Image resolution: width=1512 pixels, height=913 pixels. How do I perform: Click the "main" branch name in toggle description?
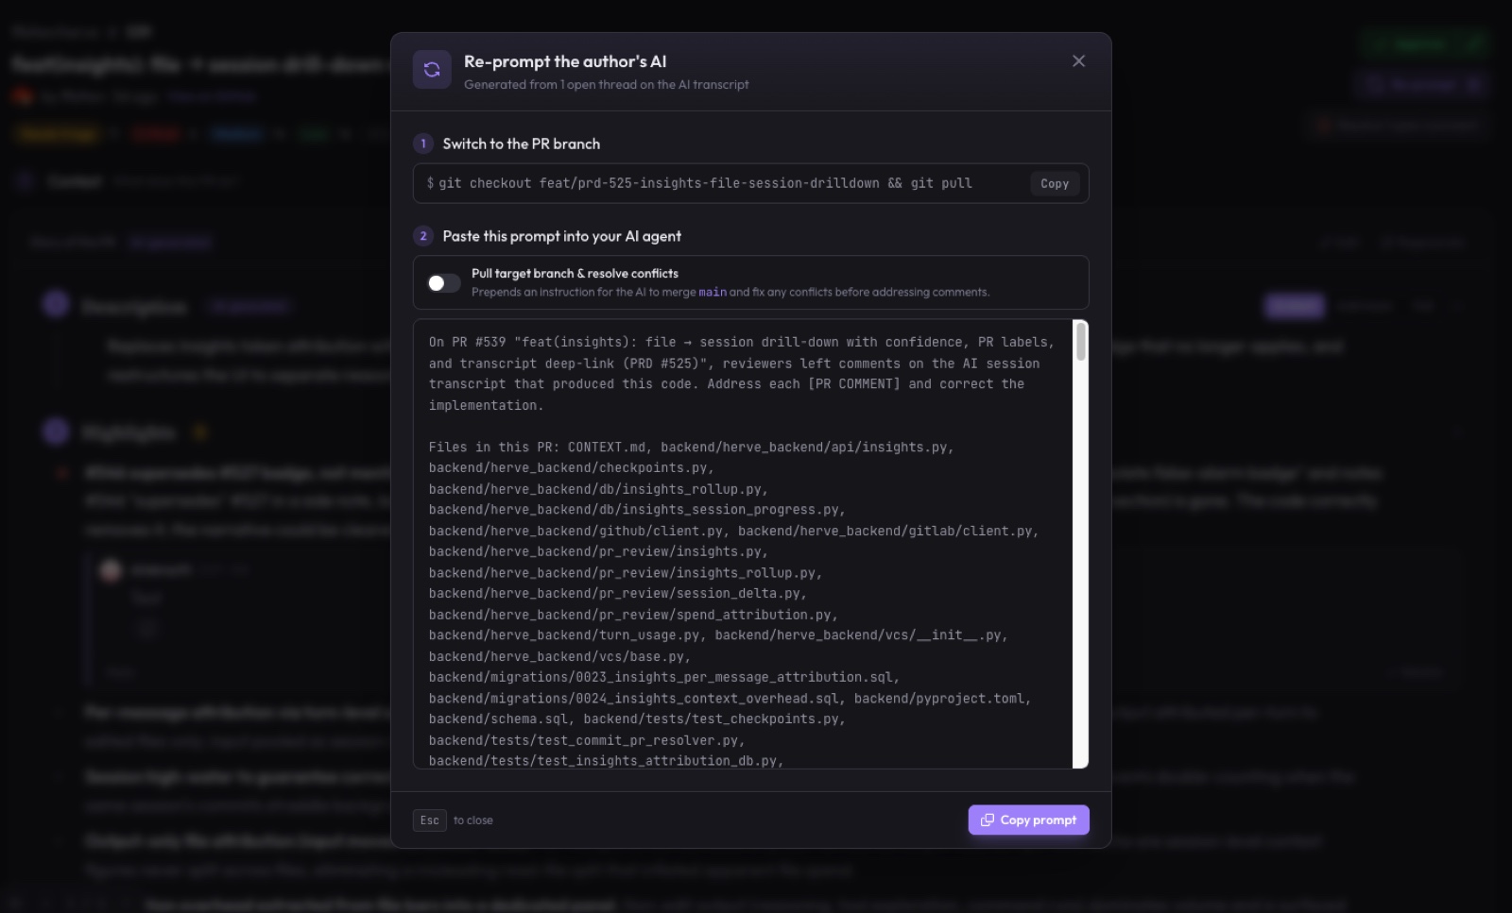(x=713, y=293)
